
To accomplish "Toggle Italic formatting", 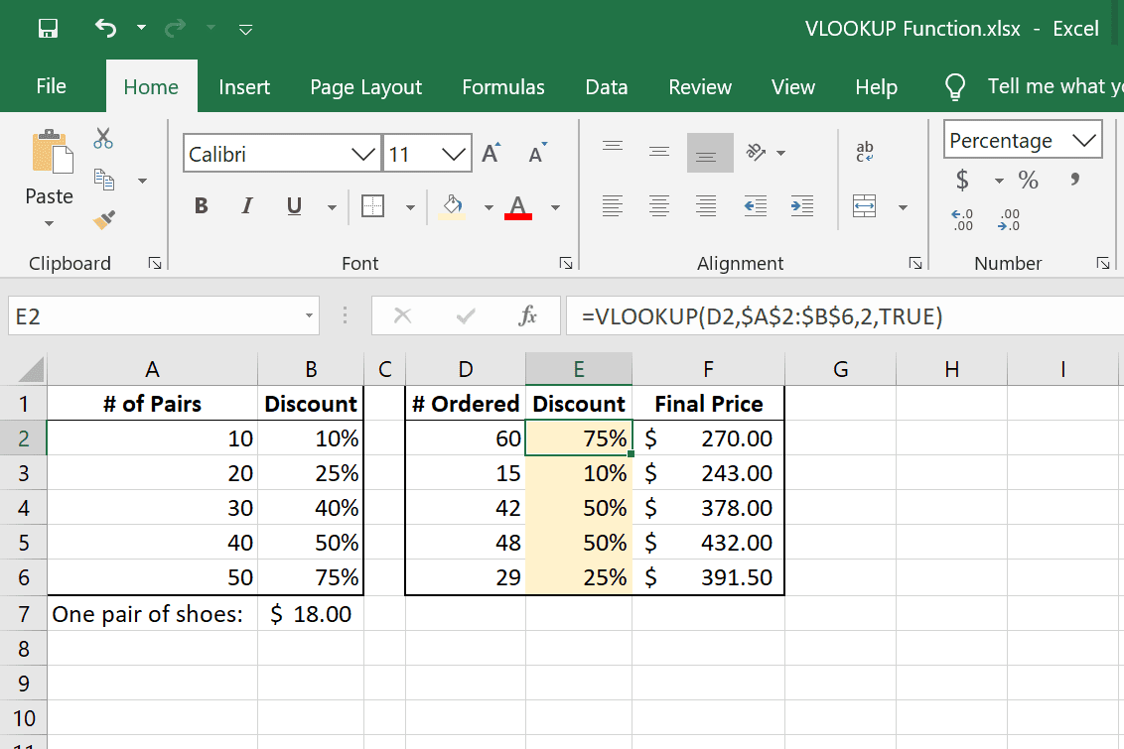I will pos(246,206).
